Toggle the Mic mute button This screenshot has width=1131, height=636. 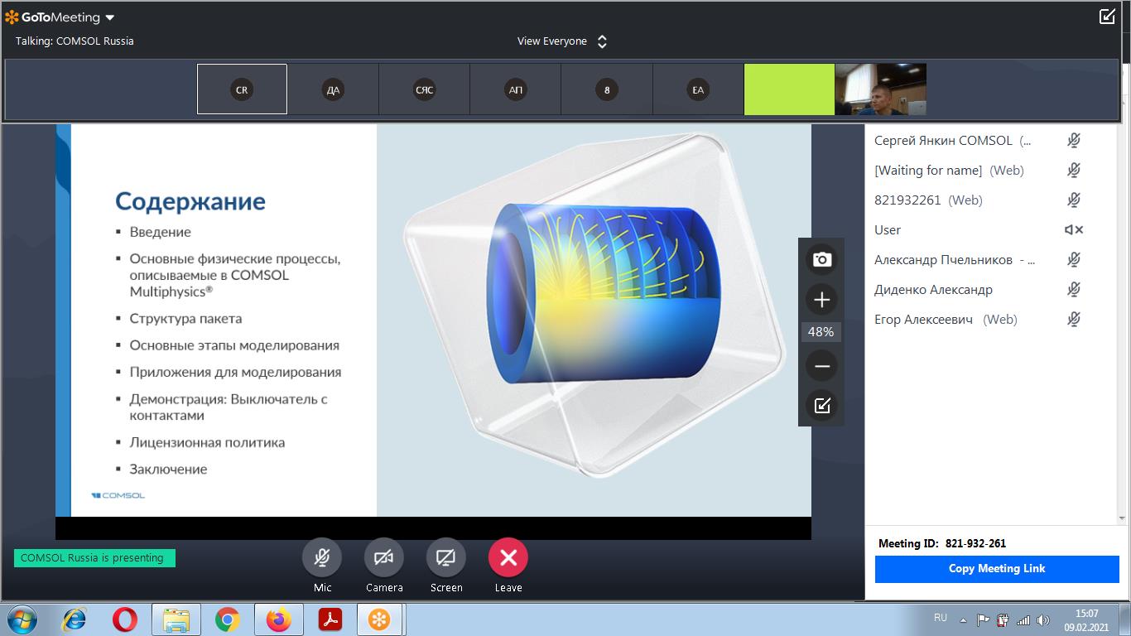click(x=322, y=558)
